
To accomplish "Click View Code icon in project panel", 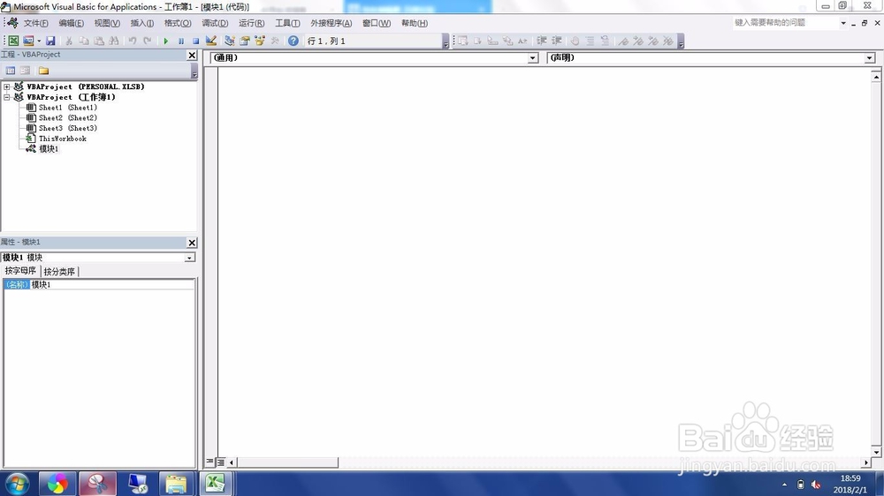I will [x=10, y=71].
